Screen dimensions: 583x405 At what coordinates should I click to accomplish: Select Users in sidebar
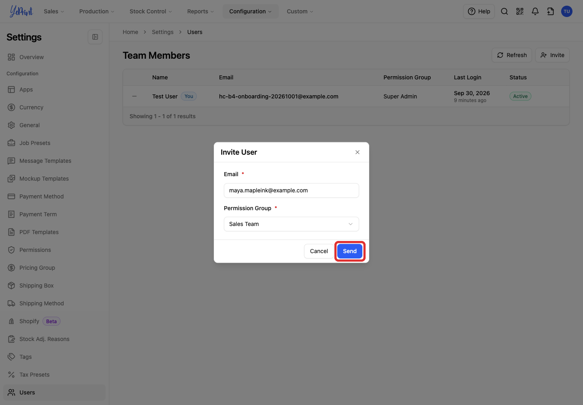pos(54,392)
